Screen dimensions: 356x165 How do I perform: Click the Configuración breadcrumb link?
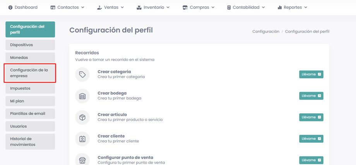[266, 32]
